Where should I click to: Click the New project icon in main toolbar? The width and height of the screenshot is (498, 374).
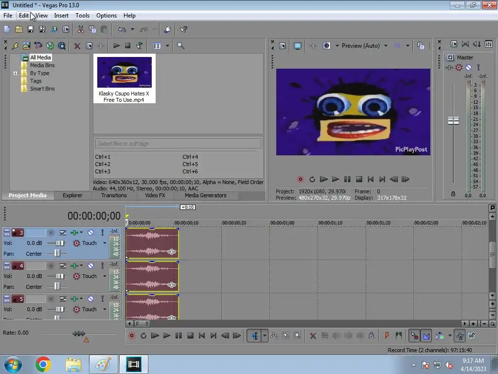7,29
